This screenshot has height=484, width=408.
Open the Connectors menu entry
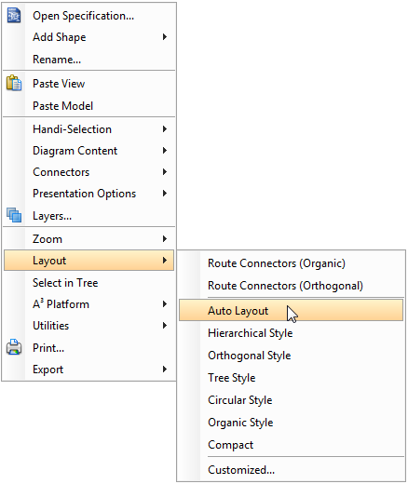(88, 172)
